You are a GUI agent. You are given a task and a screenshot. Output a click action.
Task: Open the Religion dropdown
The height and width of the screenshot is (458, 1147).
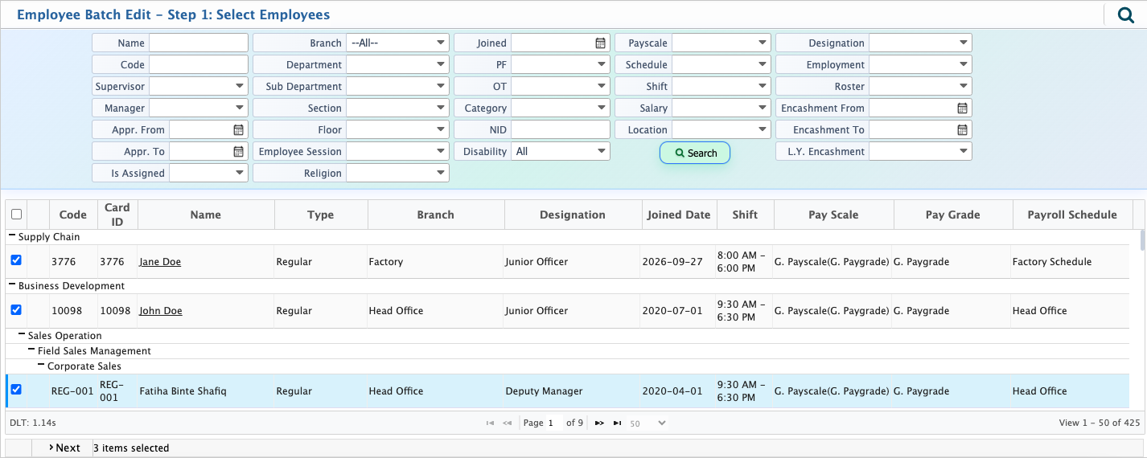click(397, 173)
